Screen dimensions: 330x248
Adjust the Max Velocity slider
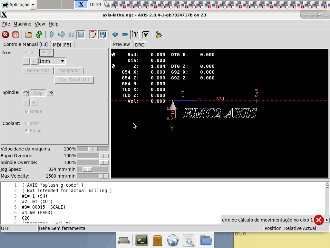coord(93,176)
